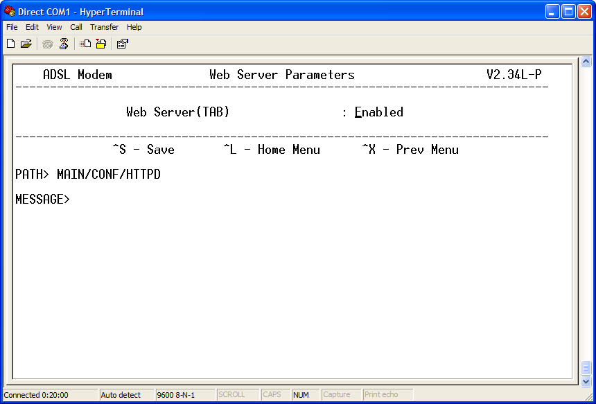Click the HyperTerminal title bar icon
Image resolution: width=596 pixels, height=404 pixels.
[x=8, y=12]
